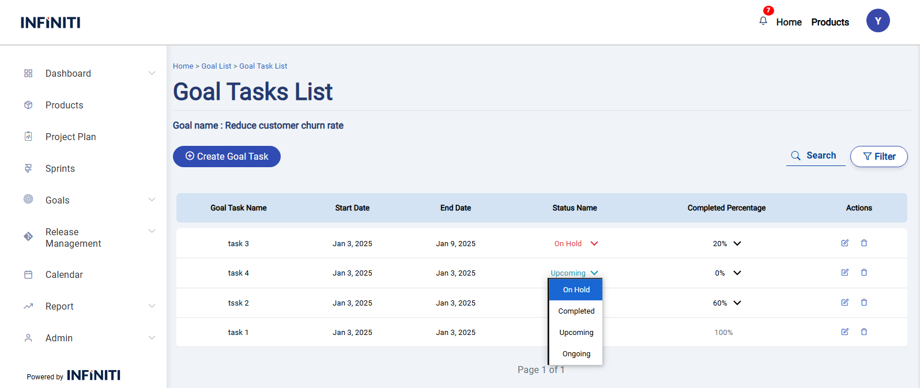Delete task 3 using trash icon
The width and height of the screenshot is (920, 388).
pyautogui.click(x=864, y=243)
